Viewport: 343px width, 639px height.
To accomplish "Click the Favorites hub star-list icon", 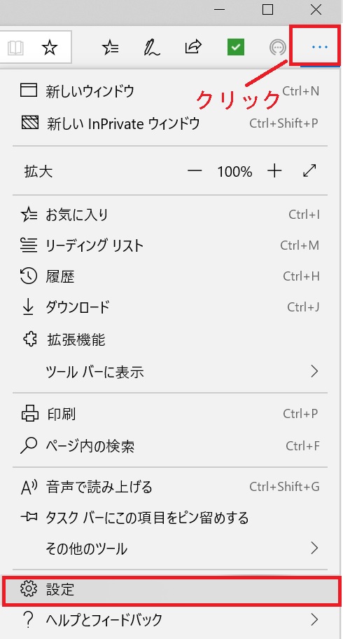I will click(x=111, y=48).
